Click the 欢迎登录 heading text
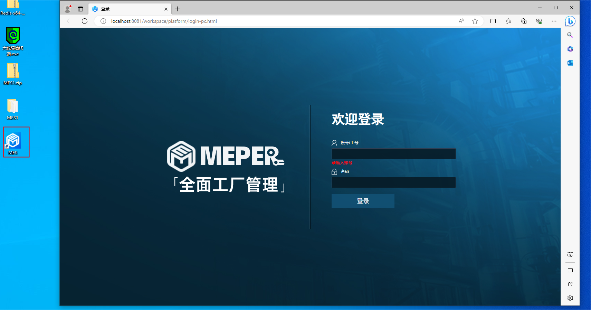591x310 pixels. [358, 119]
